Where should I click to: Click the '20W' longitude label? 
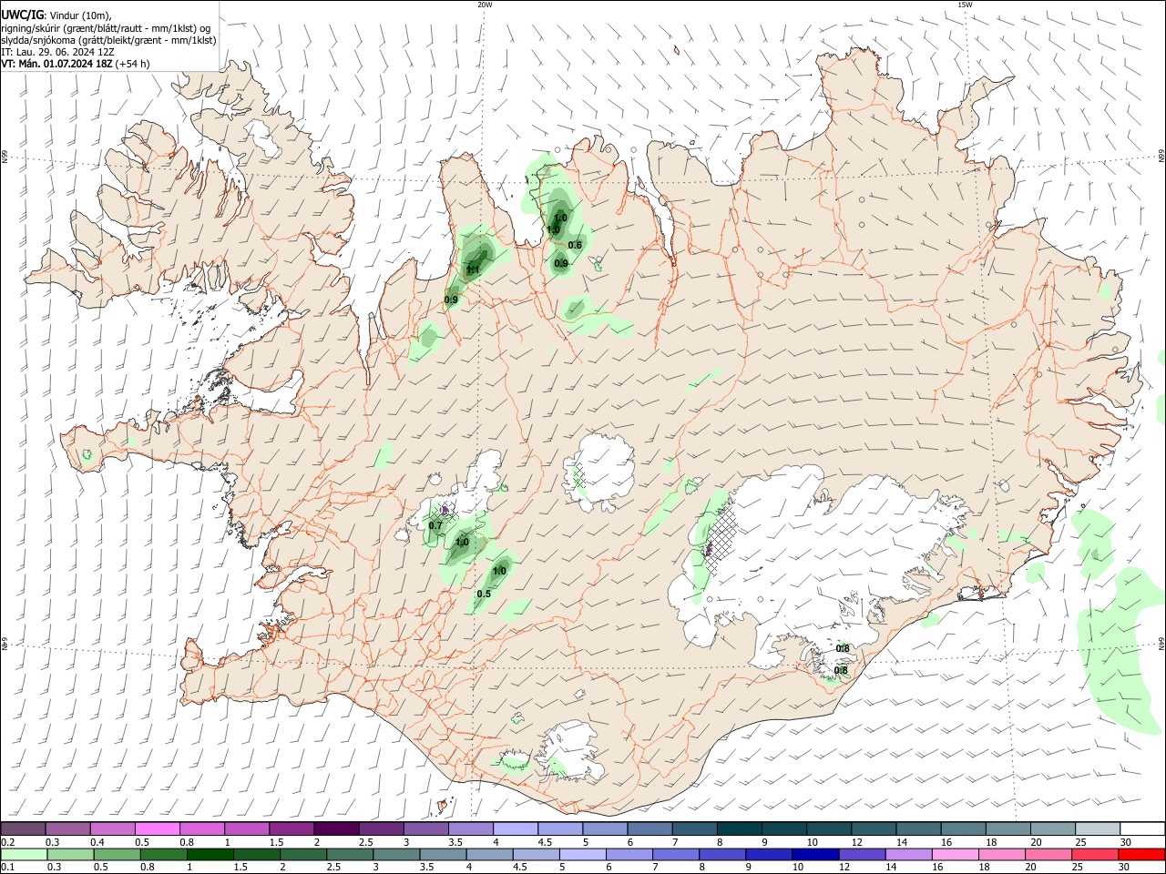click(485, 5)
